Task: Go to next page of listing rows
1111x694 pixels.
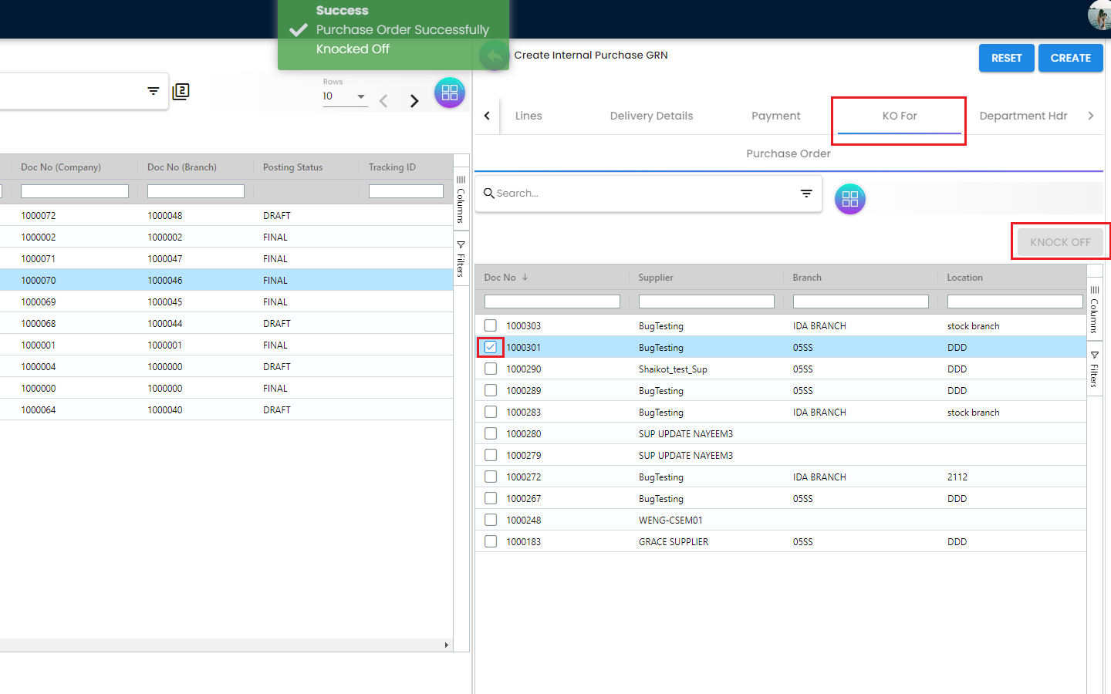Action: [x=414, y=101]
